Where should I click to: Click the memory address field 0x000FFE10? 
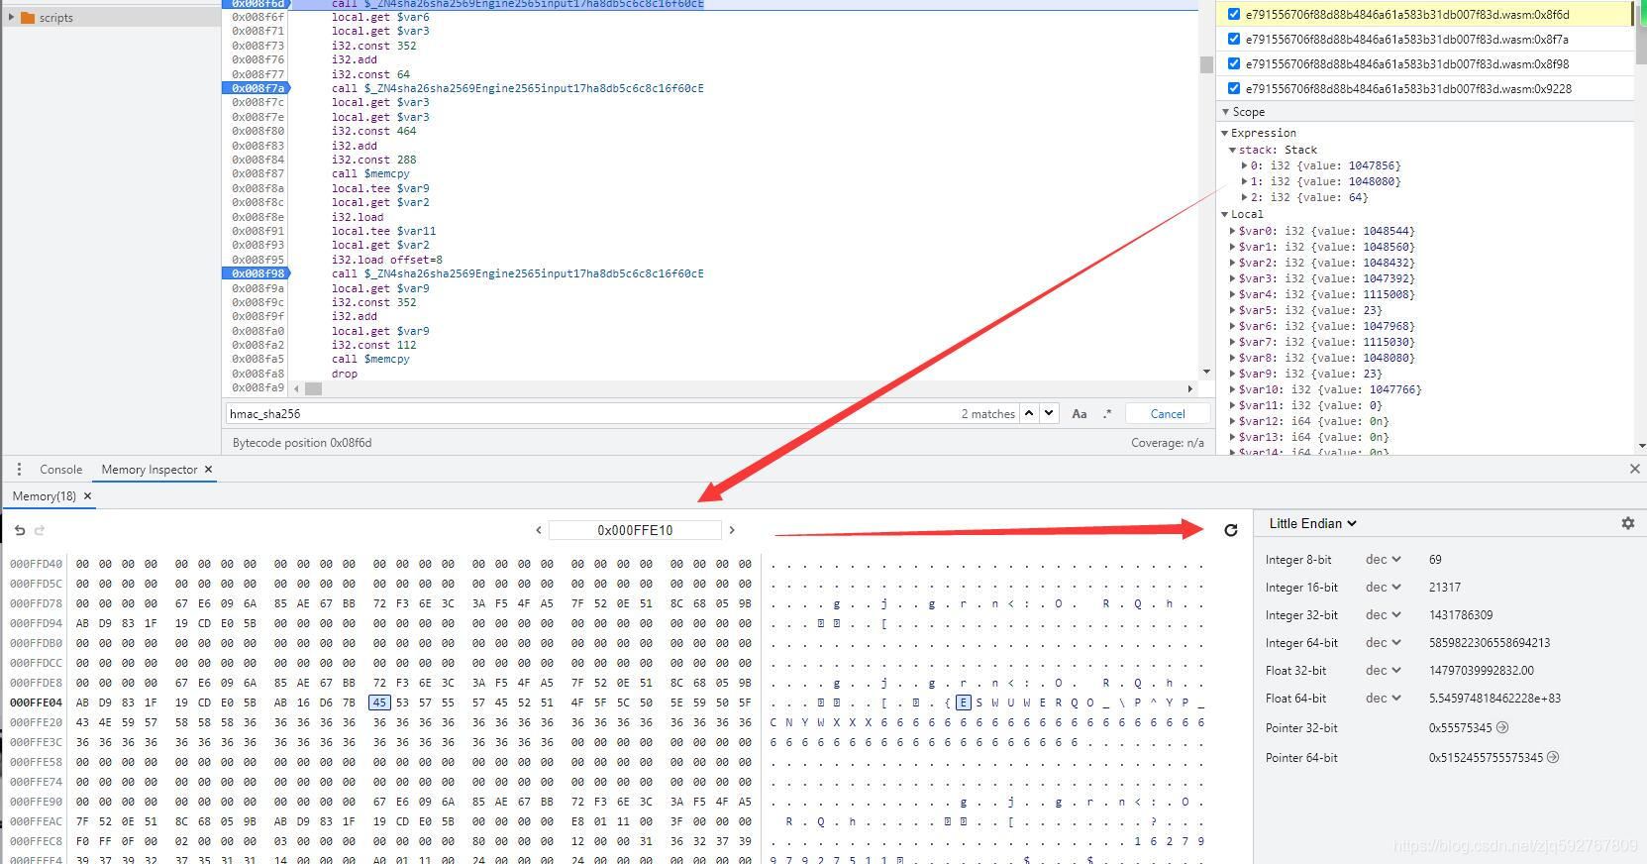tap(635, 530)
